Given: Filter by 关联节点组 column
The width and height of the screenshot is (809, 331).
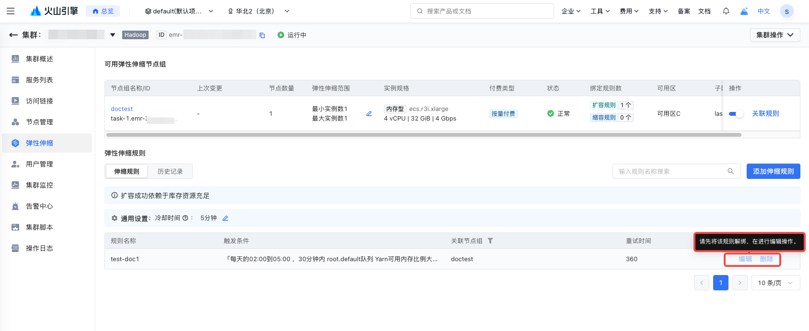Looking at the screenshot, I should tap(490, 241).
